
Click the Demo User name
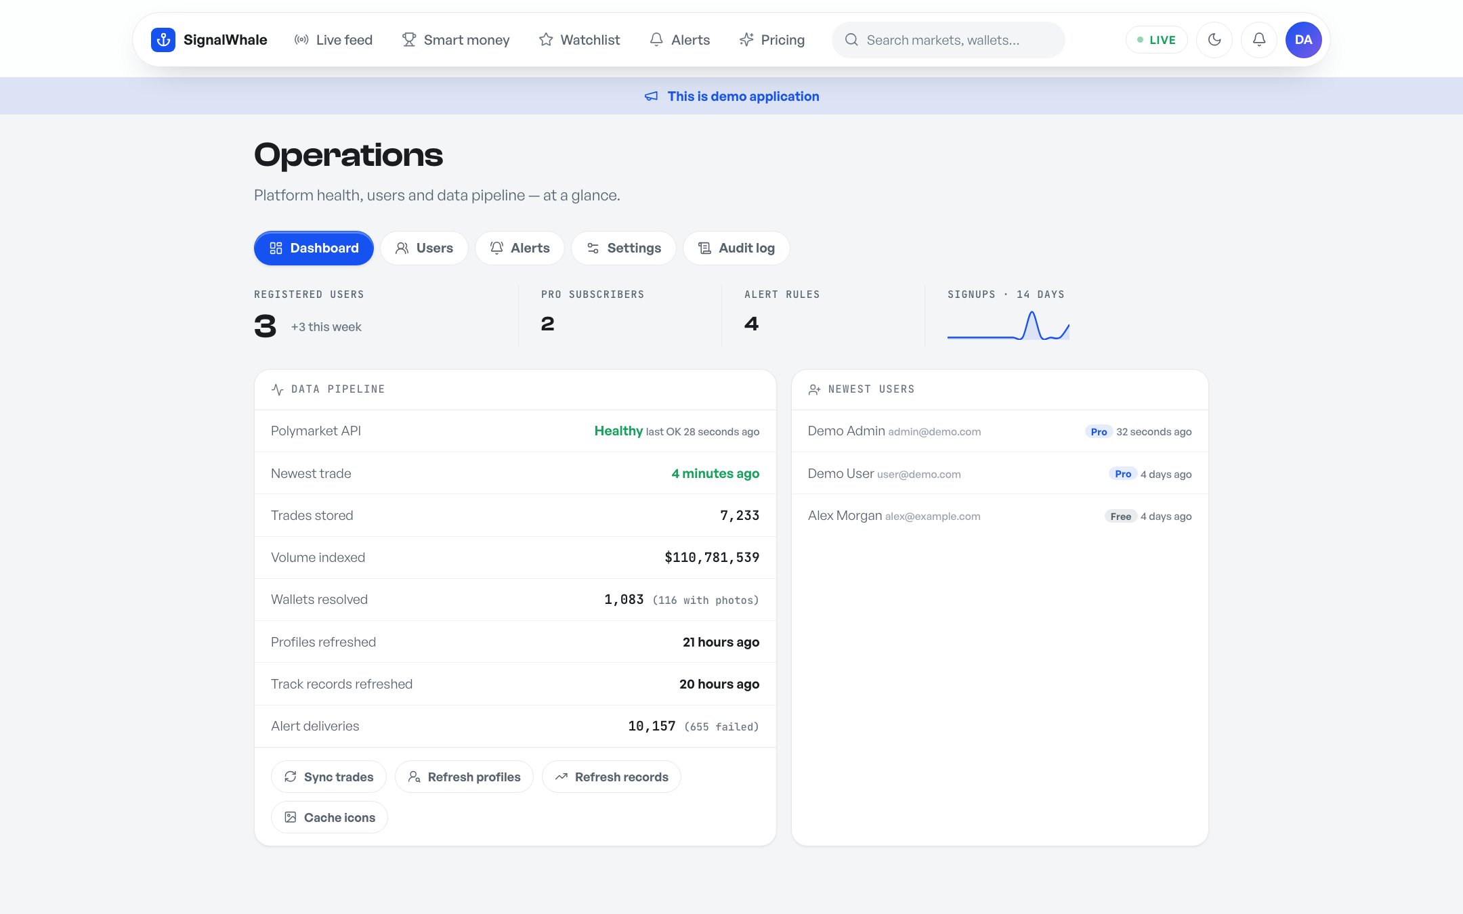click(841, 474)
